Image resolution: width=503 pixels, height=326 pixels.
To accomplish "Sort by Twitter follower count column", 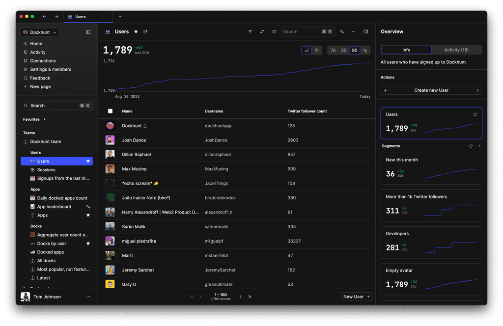I will pos(307,111).
